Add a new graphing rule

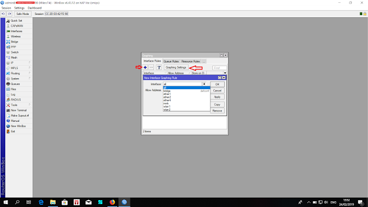pyautogui.click(x=145, y=68)
